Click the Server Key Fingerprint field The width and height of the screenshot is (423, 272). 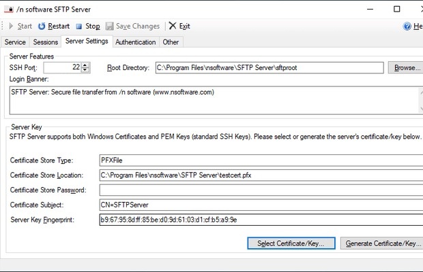261,220
